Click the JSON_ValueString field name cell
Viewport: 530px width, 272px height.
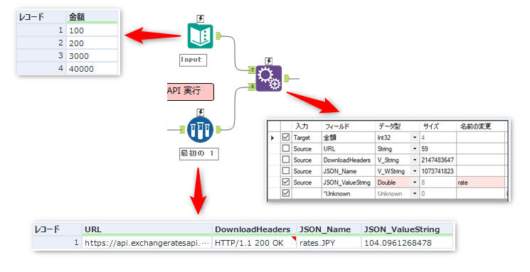(x=349, y=183)
